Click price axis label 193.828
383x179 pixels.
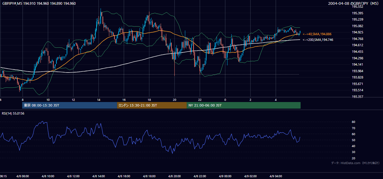pos(358,77)
